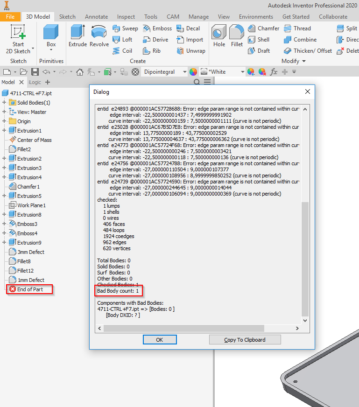Activate the Extrude tool

(77, 36)
